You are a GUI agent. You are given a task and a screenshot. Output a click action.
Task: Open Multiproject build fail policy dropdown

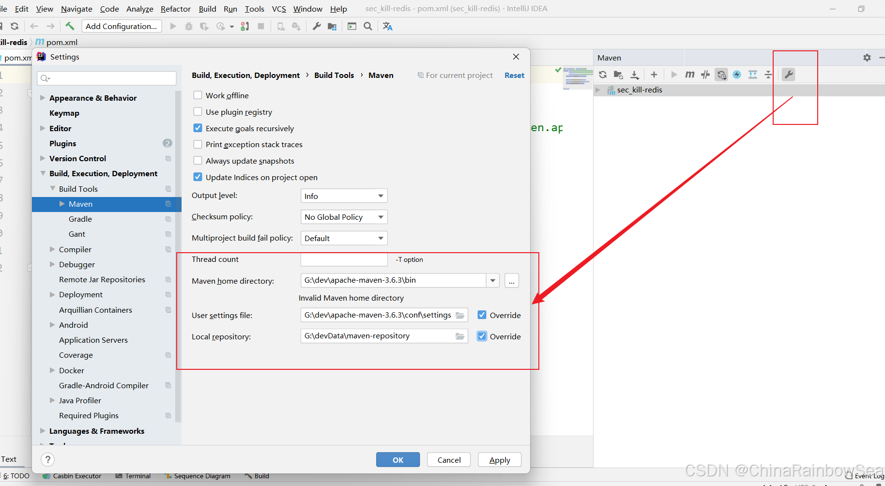344,238
